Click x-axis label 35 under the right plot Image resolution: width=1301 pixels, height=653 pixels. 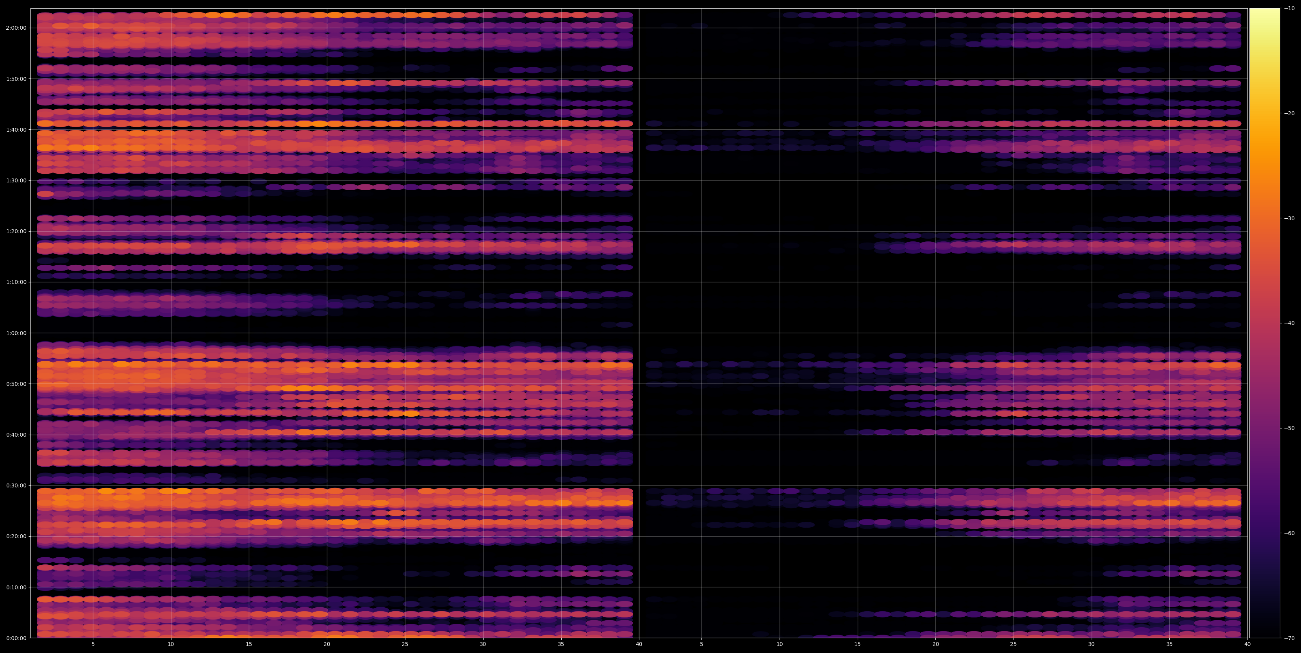(x=1170, y=644)
